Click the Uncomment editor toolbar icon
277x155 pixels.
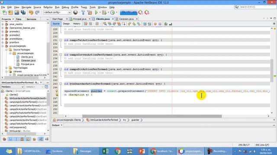click(x=171, y=24)
